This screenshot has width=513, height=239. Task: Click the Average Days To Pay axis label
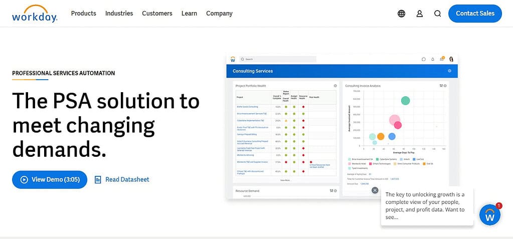point(403,153)
